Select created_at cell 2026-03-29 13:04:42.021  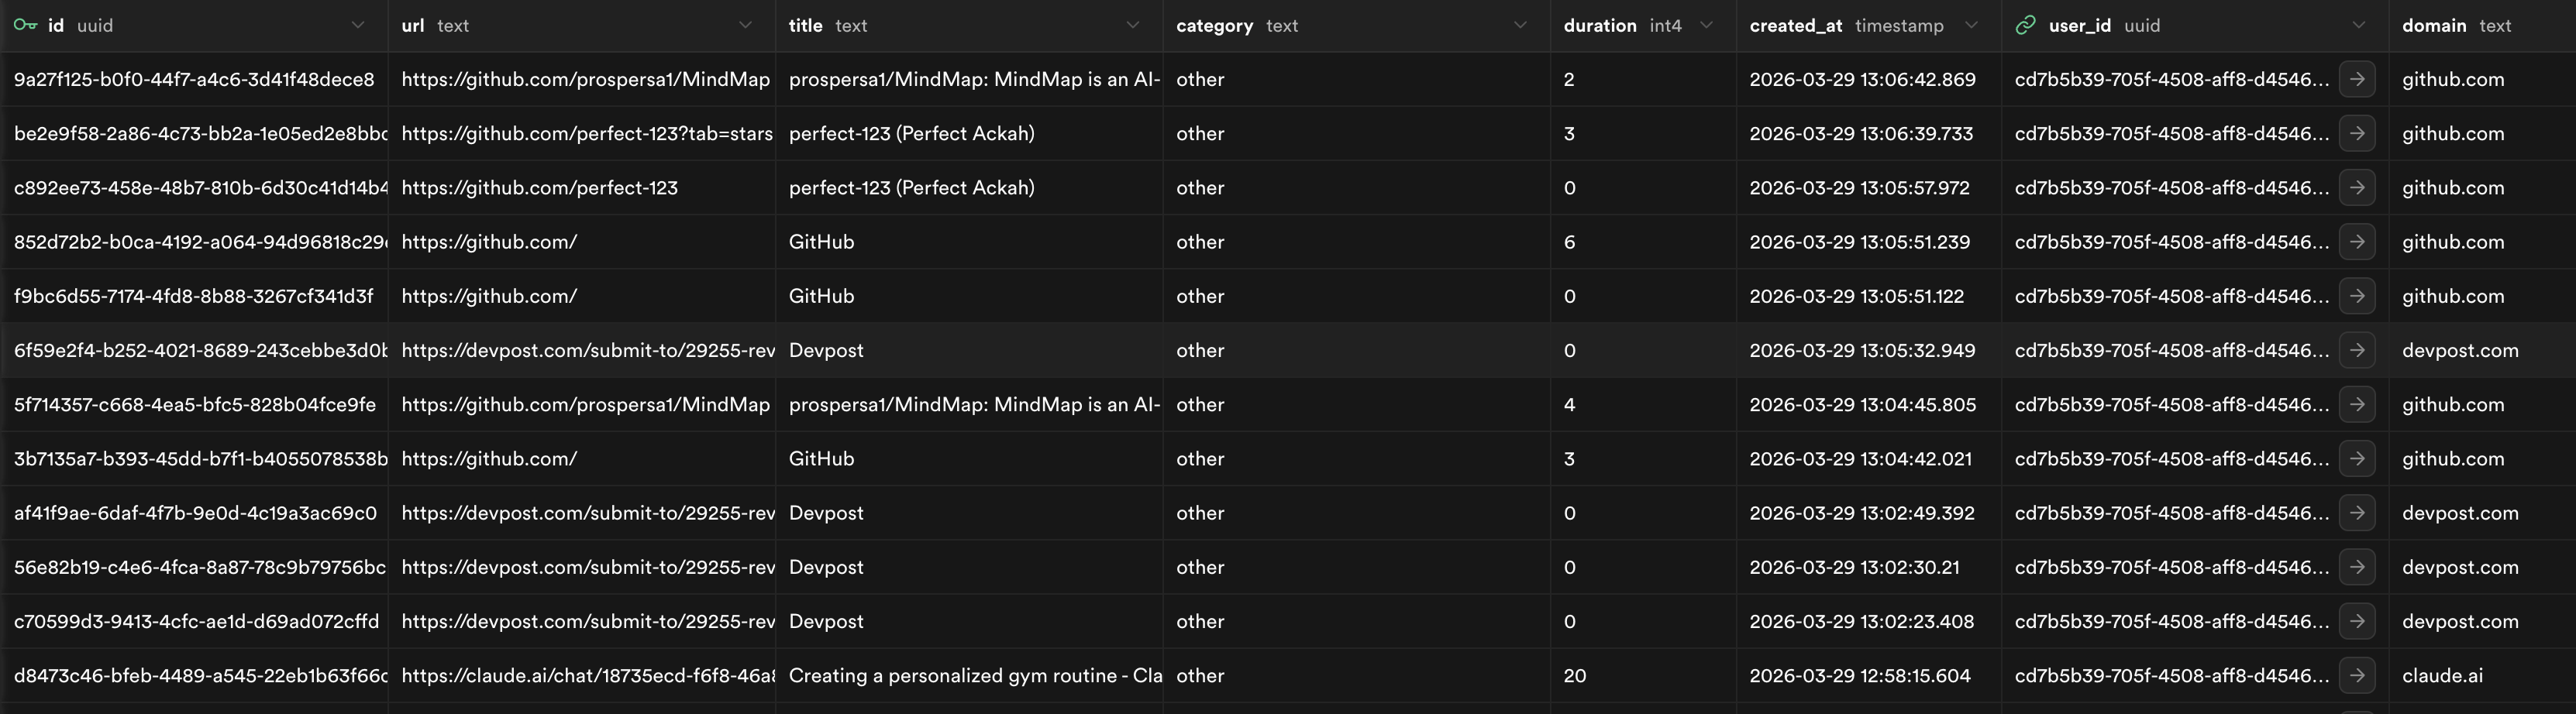1869,458
